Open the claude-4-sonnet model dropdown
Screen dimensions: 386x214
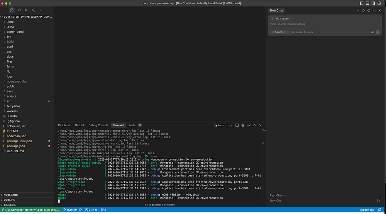pyautogui.click(x=305, y=32)
